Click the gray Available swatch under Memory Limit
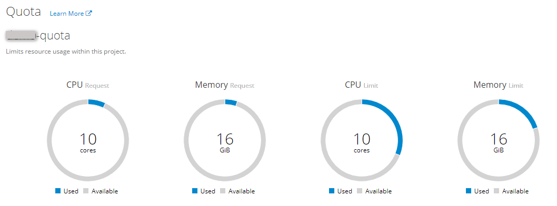 tap(496, 191)
